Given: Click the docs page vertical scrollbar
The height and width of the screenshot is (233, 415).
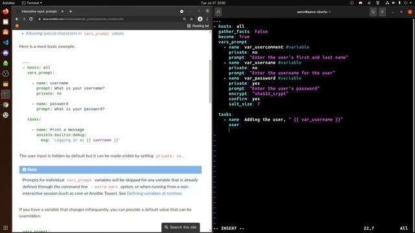Looking at the screenshot, I should pos(210,82).
